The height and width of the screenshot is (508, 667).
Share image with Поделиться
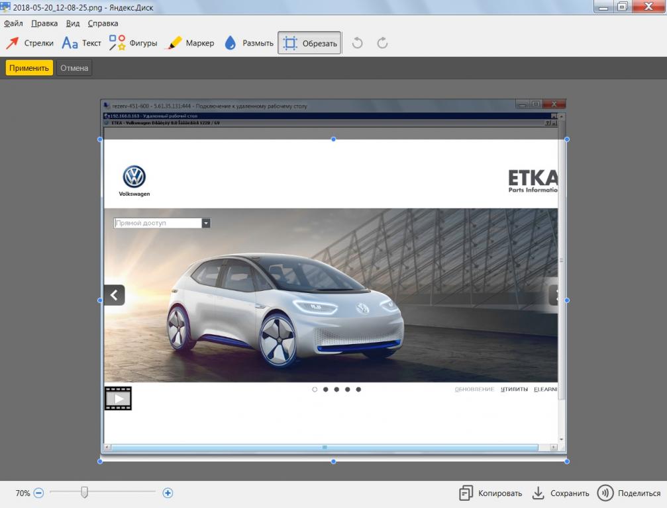point(629,493)
